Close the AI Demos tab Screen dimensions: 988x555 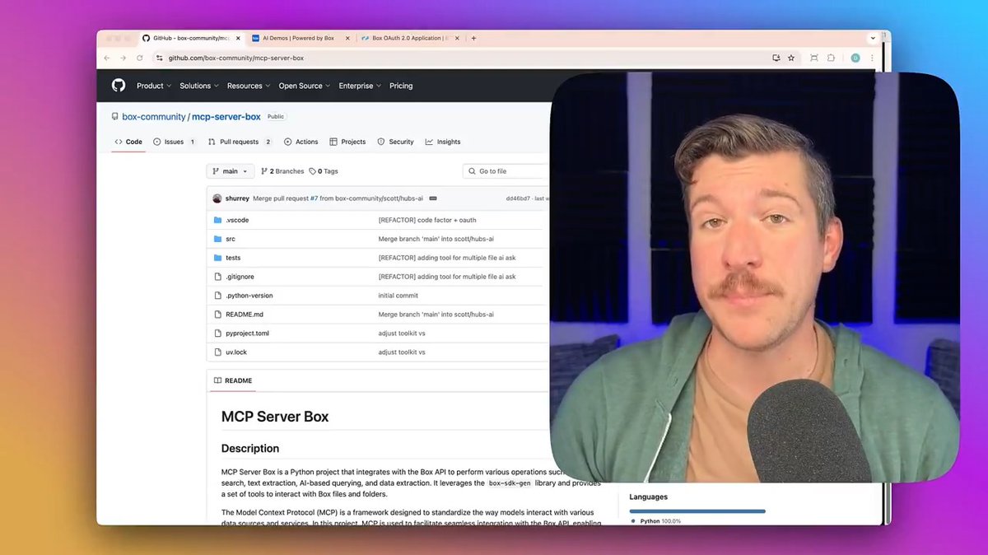[x=347, y=38]
